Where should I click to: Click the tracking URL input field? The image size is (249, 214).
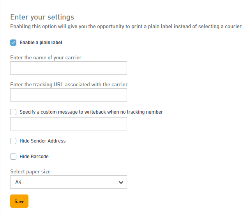pos(69,95)
